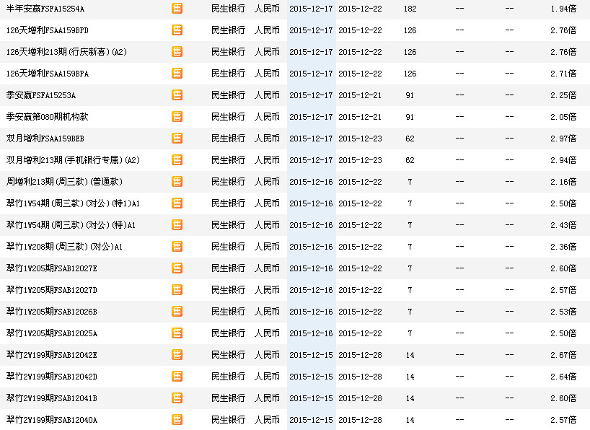
Task: Open product 季安赢第080期机构款
Action: [x=47, y=117]
